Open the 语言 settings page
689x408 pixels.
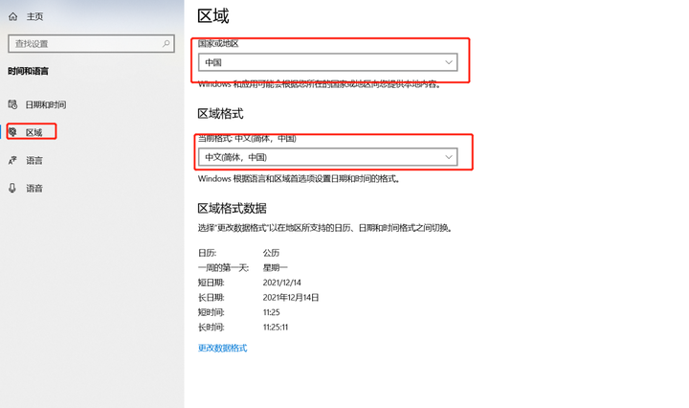[34, 161]
